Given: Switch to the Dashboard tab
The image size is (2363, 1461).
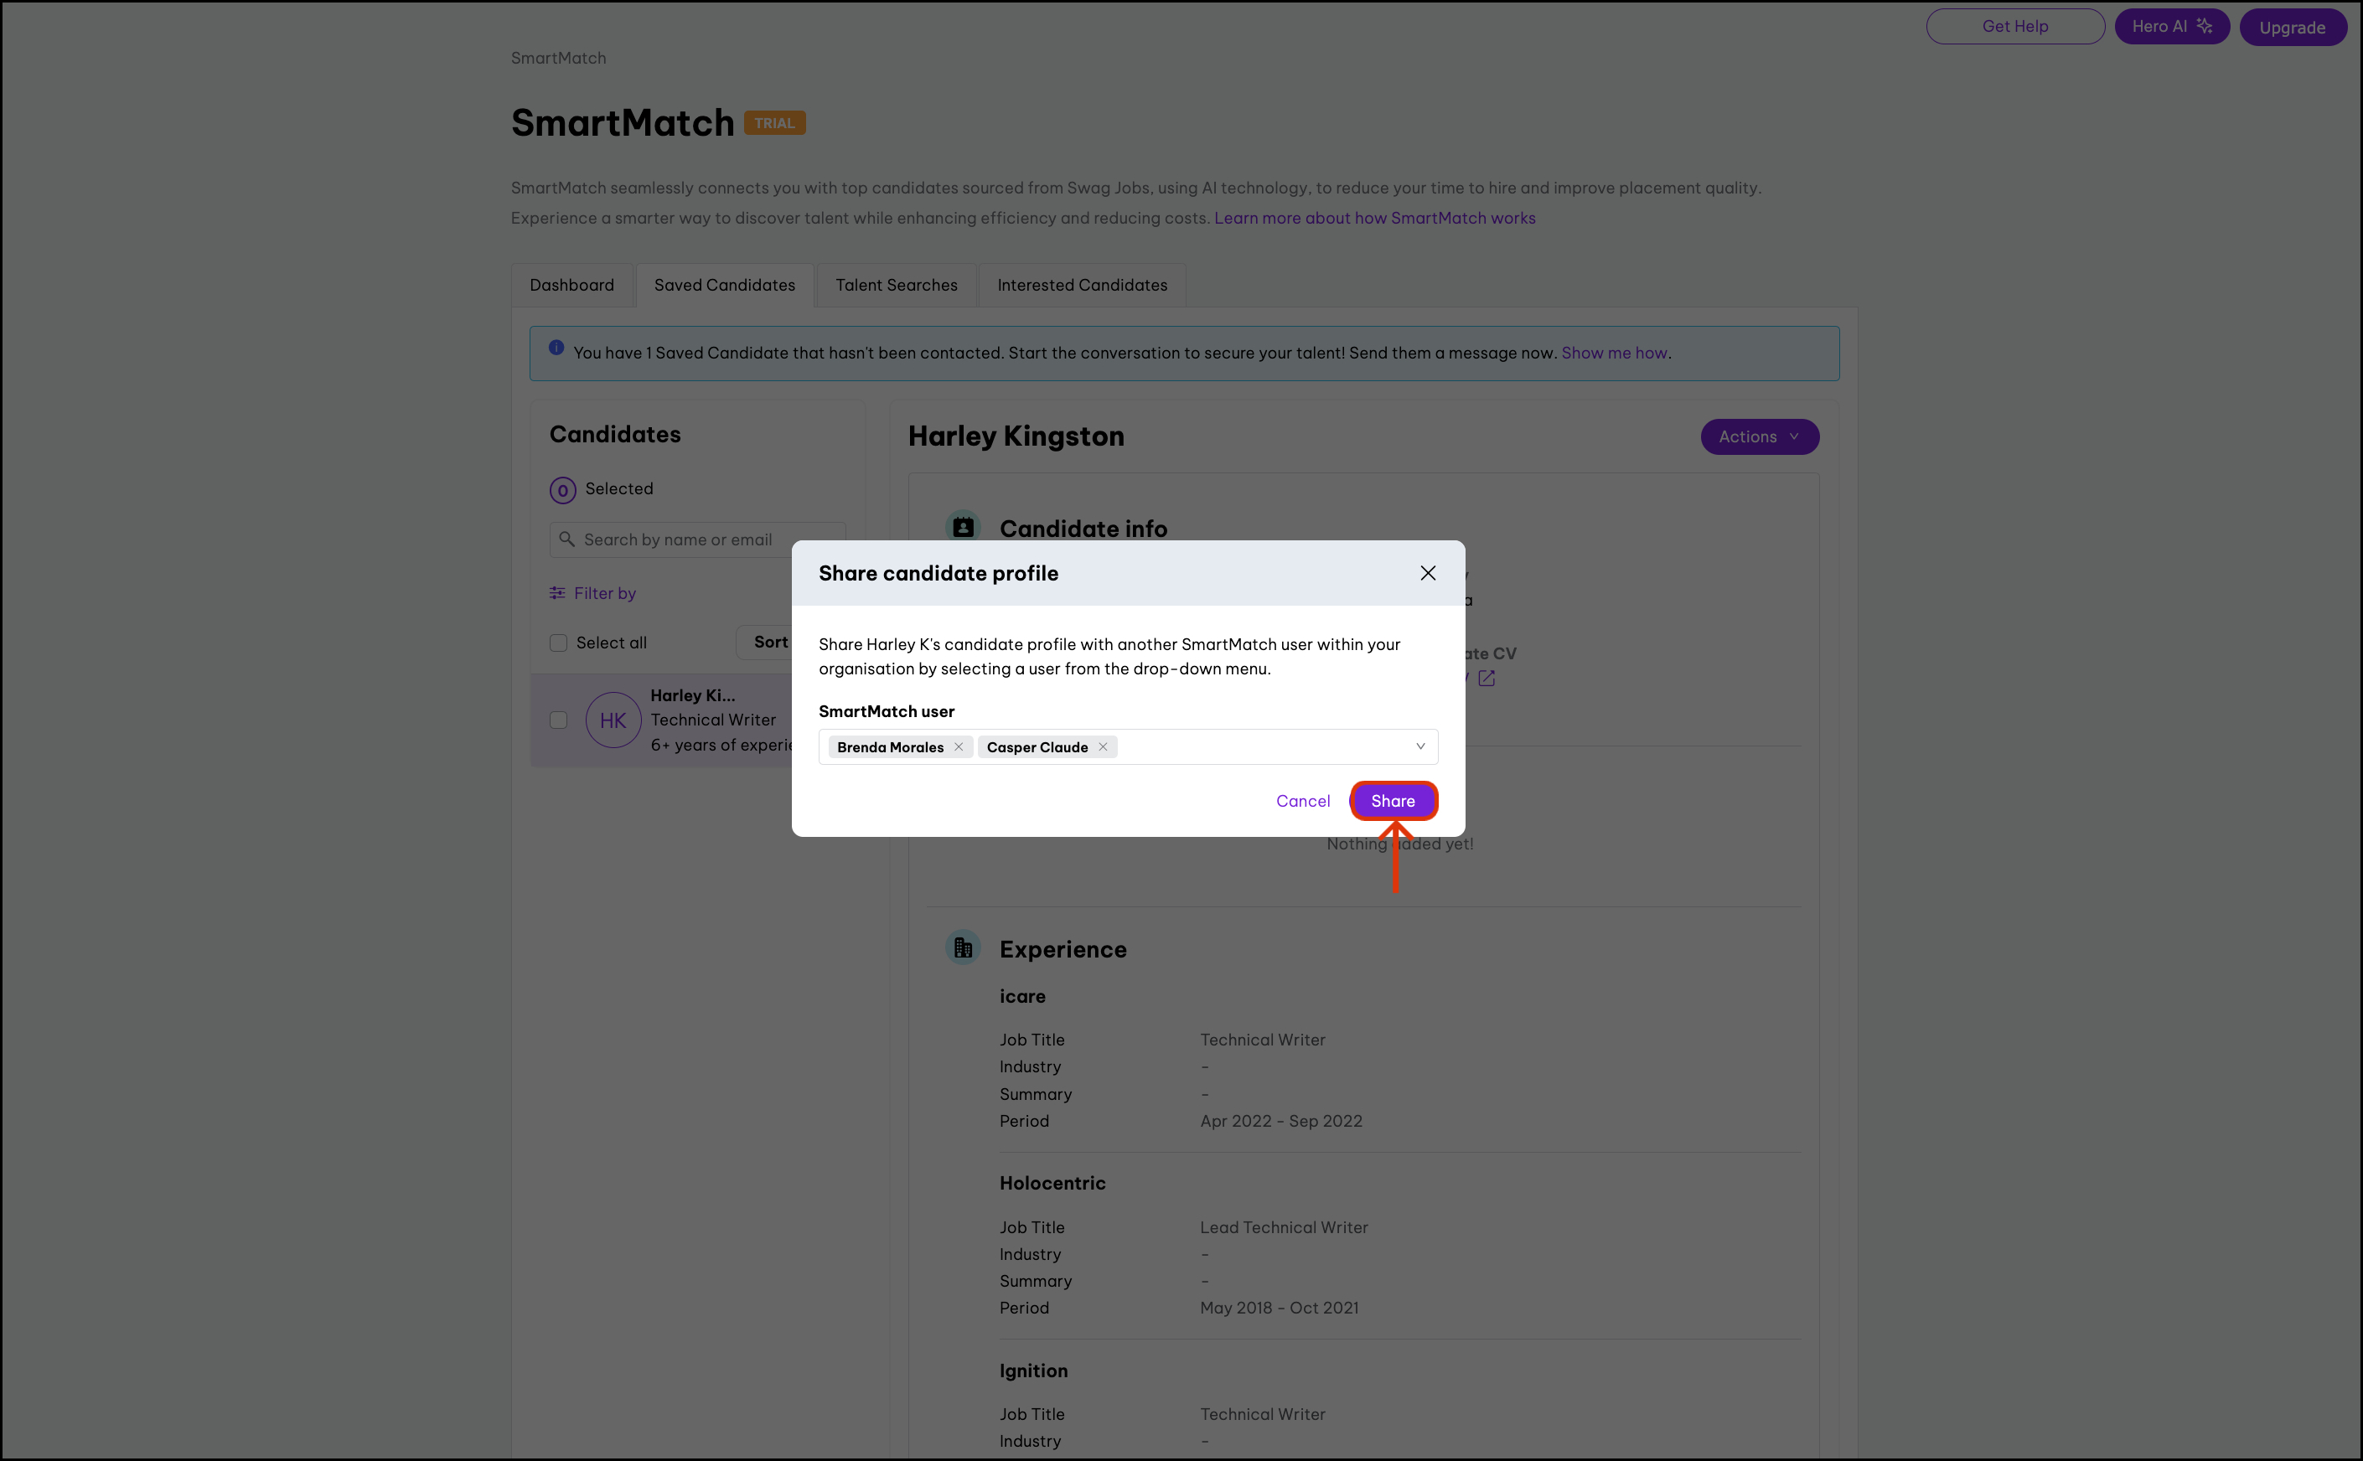Looking at the screenshot, I should (572, 285).
